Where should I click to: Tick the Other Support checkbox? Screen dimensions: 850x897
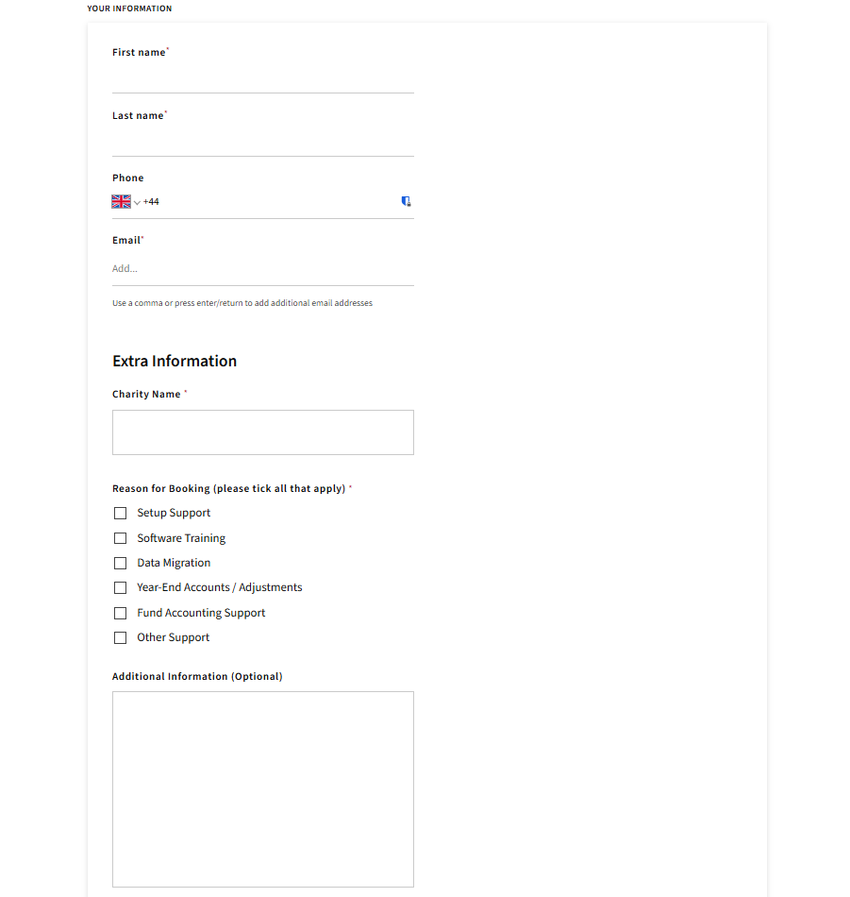pyautogui.click(x=120, y=637)
